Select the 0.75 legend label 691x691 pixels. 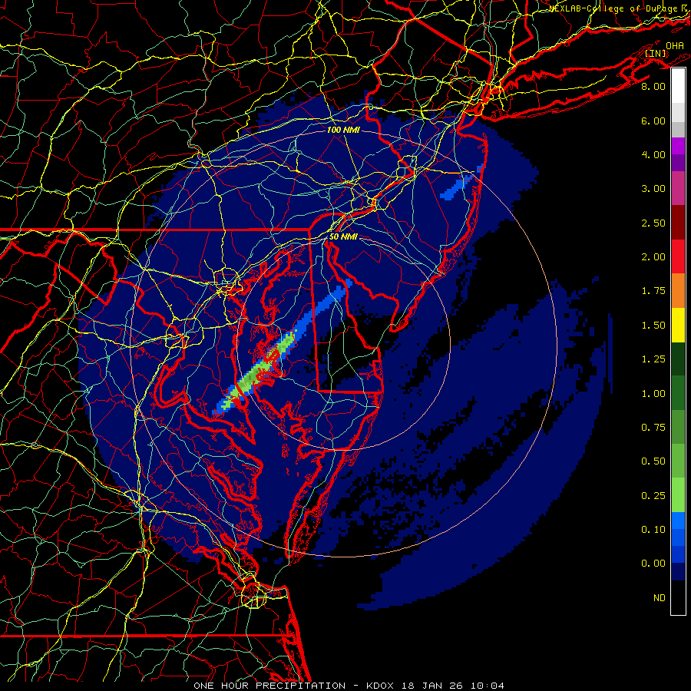click(653, 428)
